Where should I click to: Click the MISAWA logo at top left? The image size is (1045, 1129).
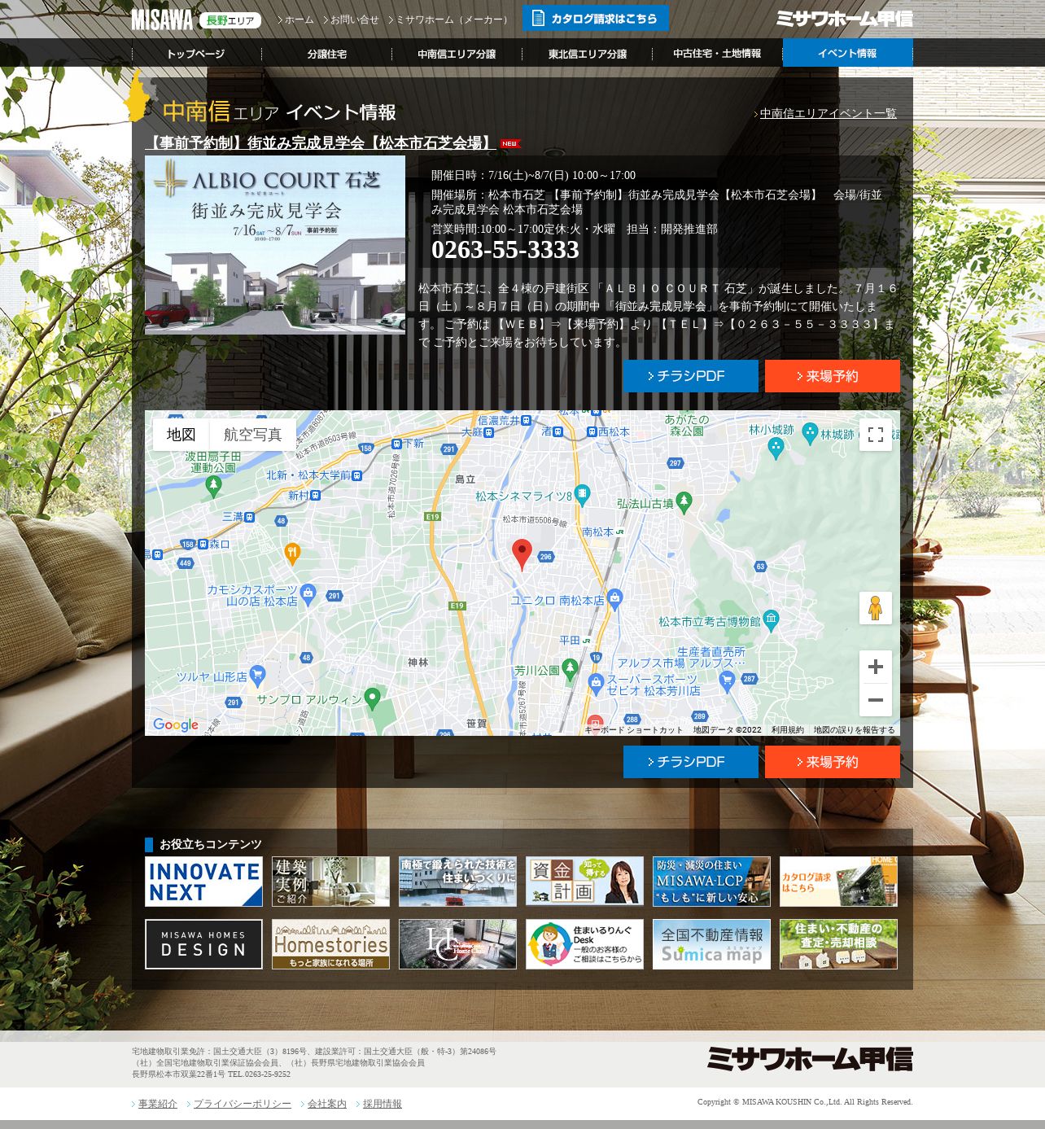coord(162,20)
